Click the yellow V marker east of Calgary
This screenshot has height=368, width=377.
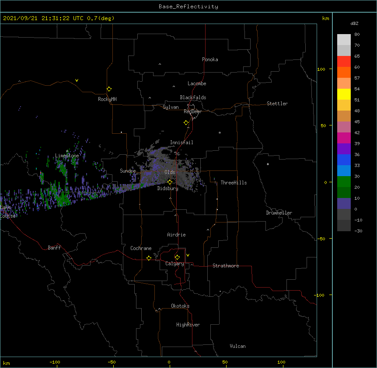coord(188,255)
